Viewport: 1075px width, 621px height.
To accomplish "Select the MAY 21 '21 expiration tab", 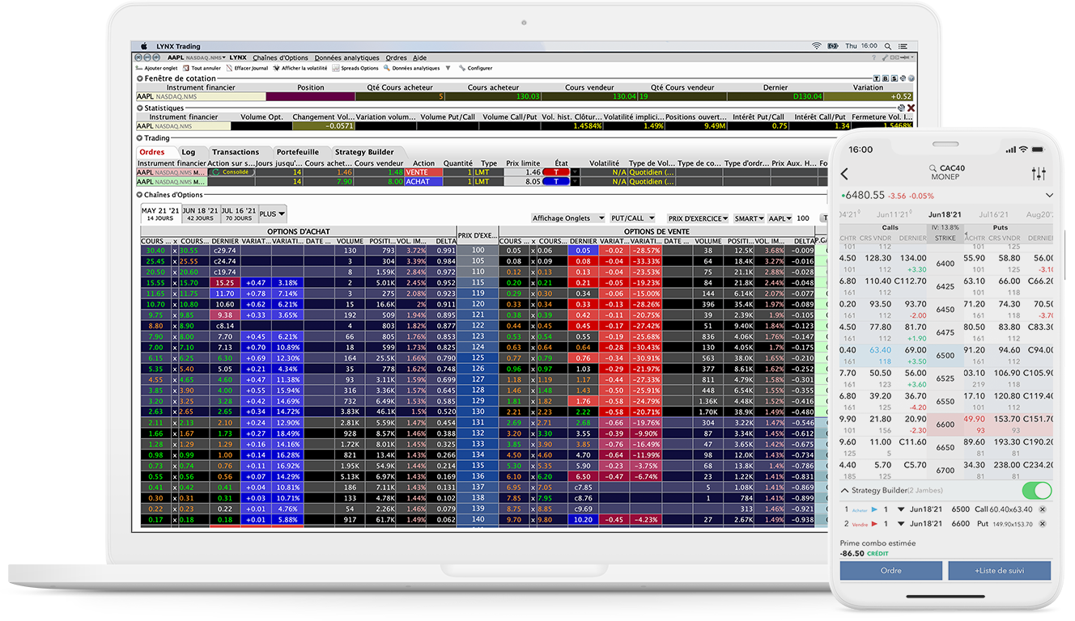I will coord(160,214).
